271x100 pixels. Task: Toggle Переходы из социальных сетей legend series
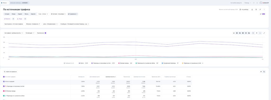pyautogui.click(x=193, y=63)
